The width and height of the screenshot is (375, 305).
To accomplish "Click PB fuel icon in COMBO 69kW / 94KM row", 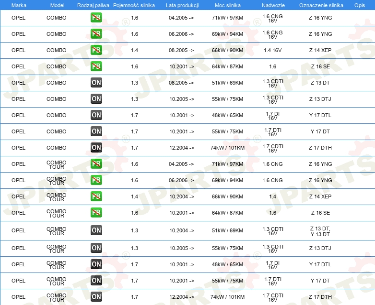I will click(x=96, y=34).
